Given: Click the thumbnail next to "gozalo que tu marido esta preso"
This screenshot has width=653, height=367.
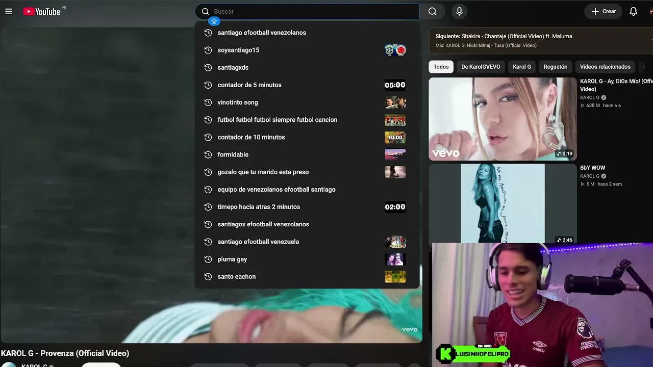Looking at the screenshot, I should point(395,172).
